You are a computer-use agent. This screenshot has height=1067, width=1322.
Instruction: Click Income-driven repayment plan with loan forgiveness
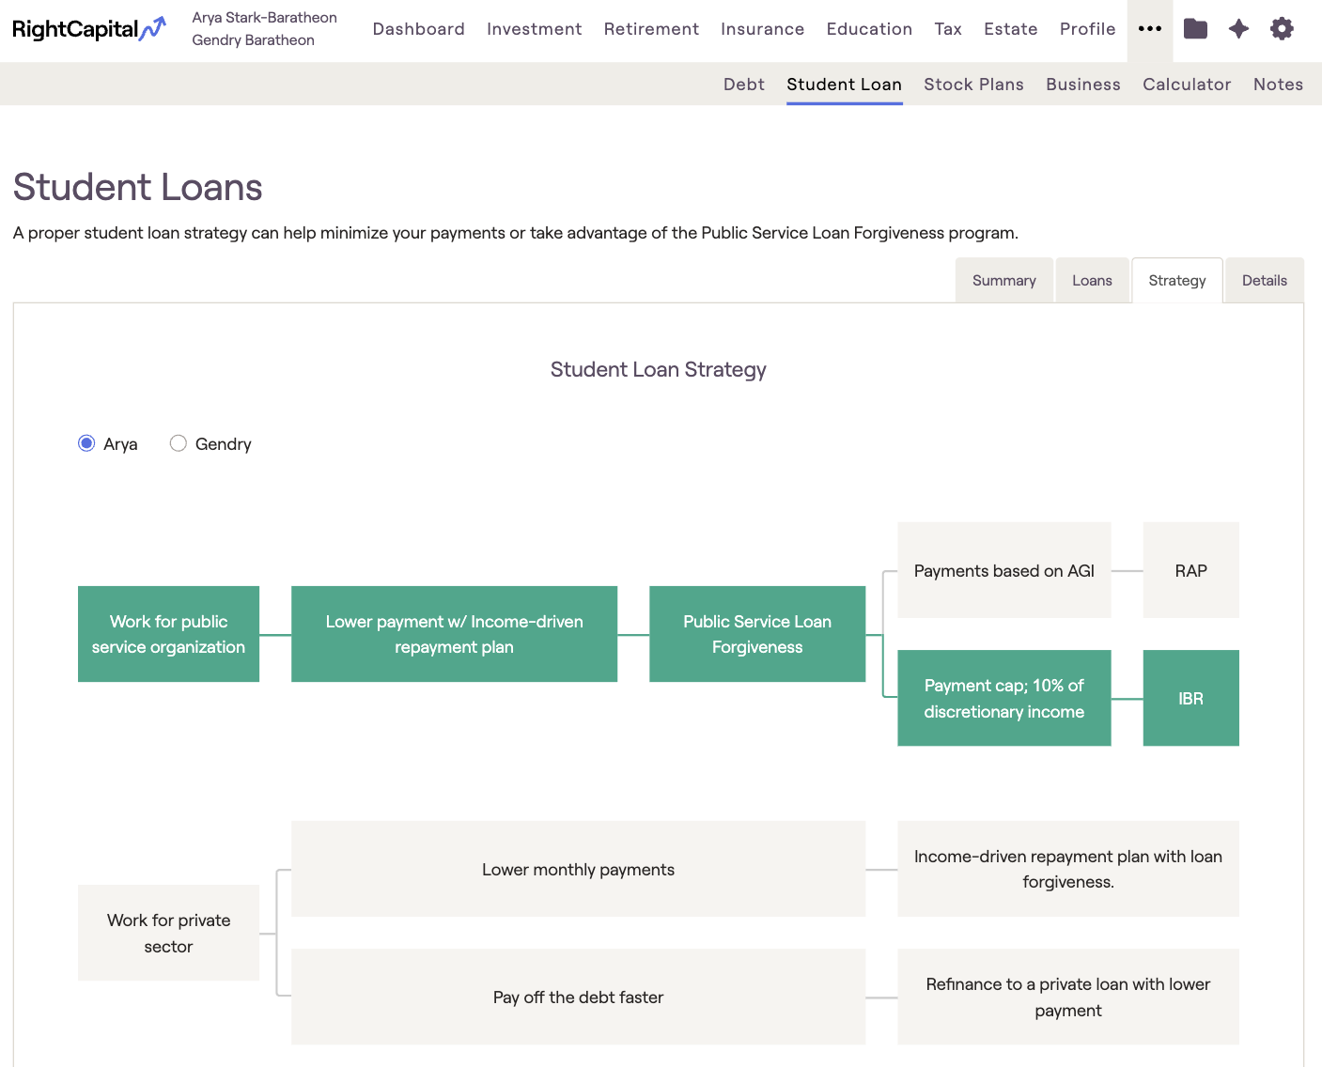point(1068,869)
